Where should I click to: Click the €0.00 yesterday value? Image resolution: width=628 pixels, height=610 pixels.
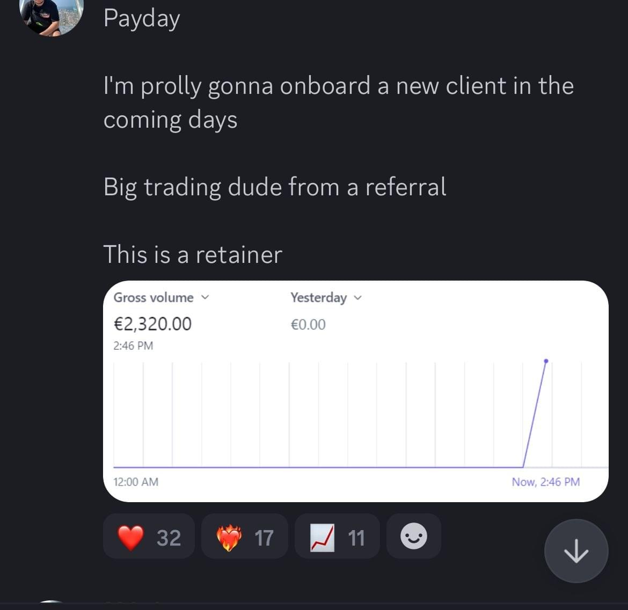tap(308, 324)
